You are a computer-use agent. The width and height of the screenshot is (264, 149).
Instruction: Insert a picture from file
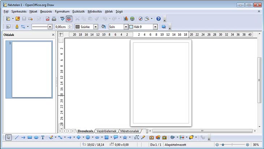[158, 137]
